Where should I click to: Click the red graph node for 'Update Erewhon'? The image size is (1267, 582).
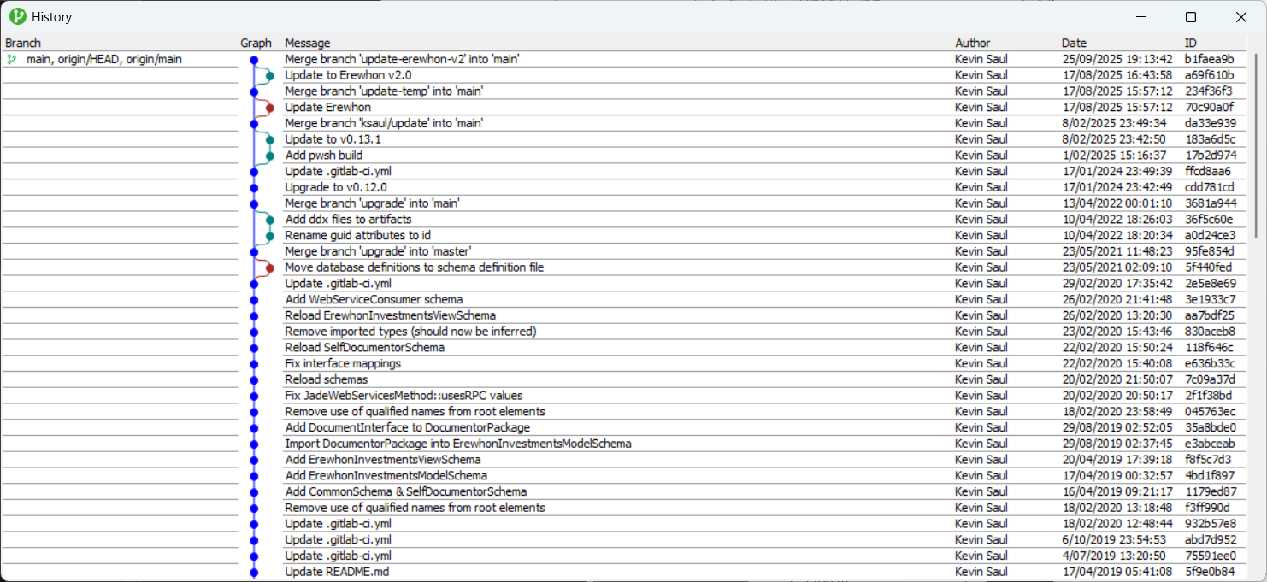(269, 108)
